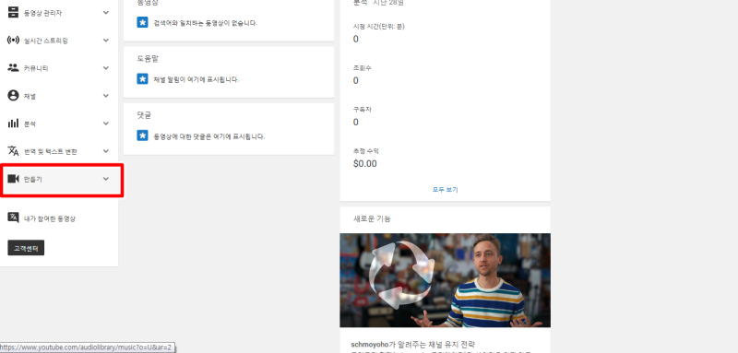Screen dimensions: 738x353
Task: Expand the 실시간 스트리밍 chevron
Action: pos(106,40)
